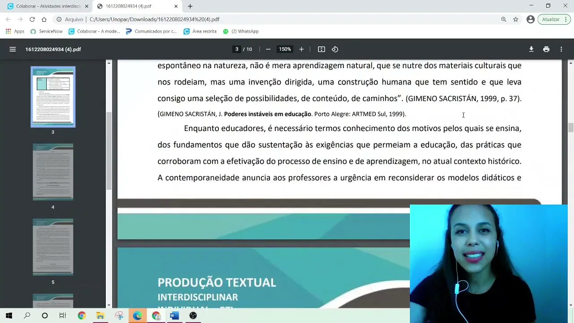Open the Chrome profile avatar
This screenshot has width=574, height=323.
(x=531, y=19)
